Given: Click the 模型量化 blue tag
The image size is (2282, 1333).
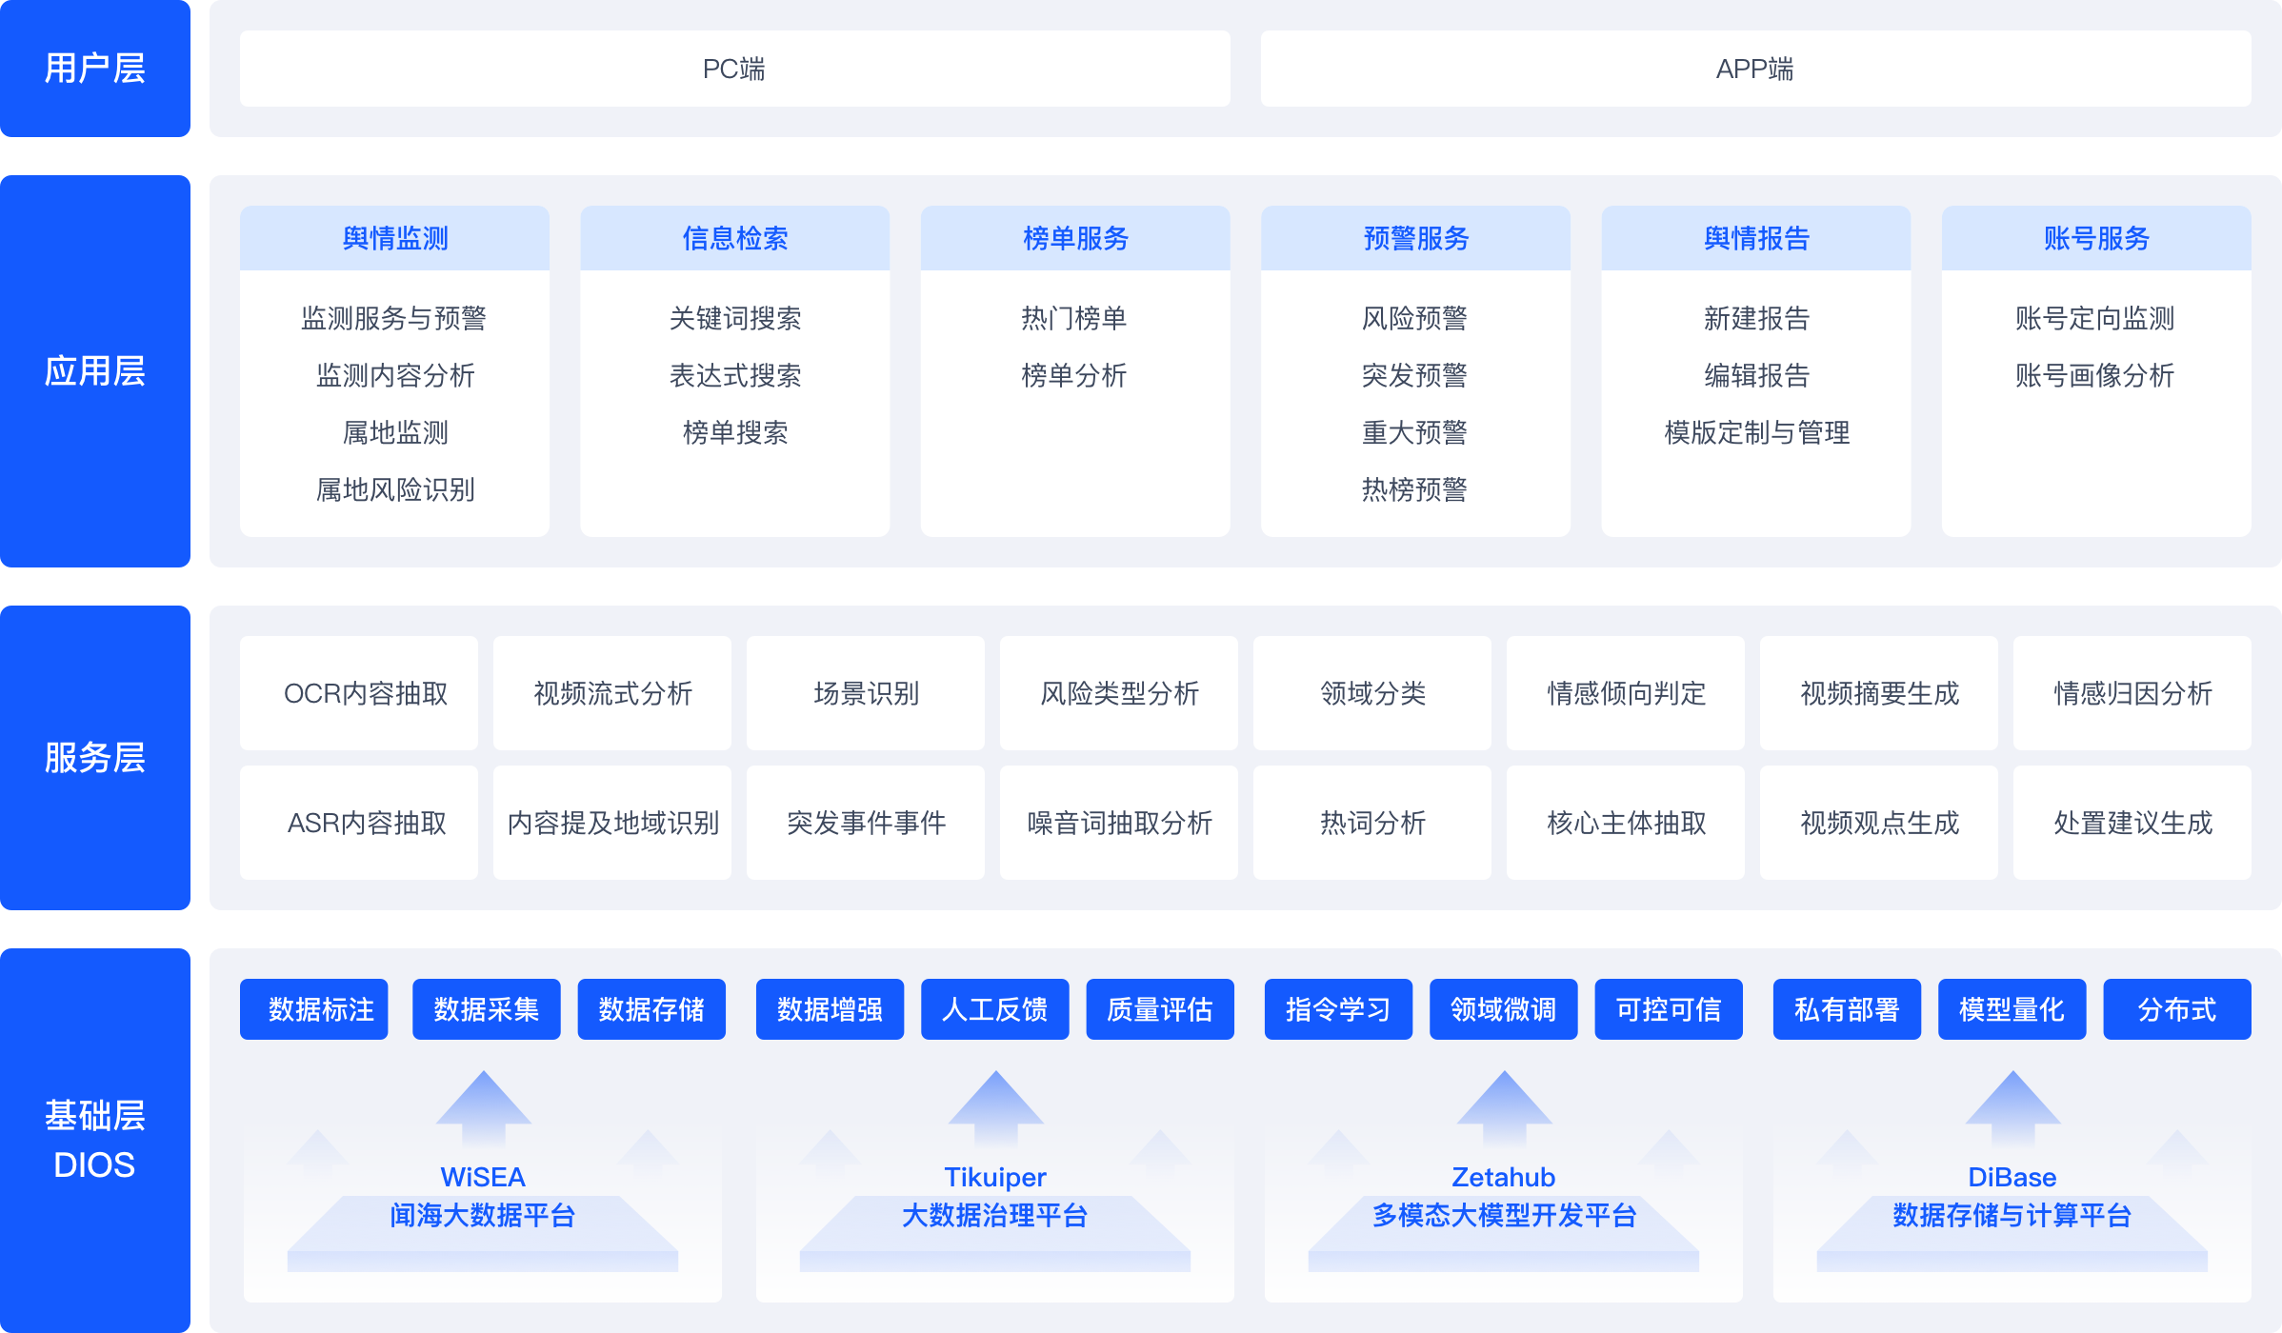Looking at the screenshot, I should click(x=2012, y=1009).
